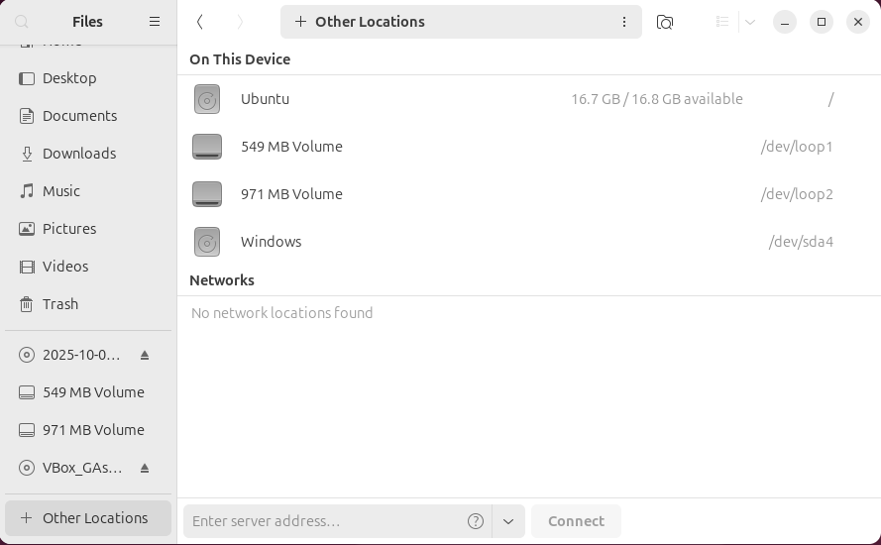Click the server address help icon
The image size is (881, 545).
476,521
